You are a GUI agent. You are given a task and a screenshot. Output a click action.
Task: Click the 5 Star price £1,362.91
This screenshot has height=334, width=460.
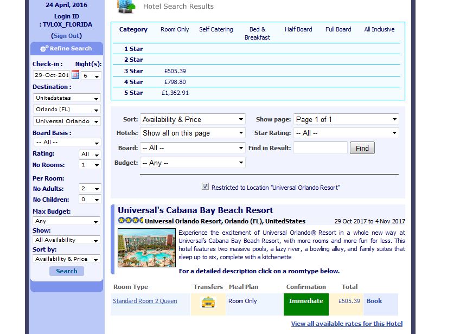[x=175, y=93]
